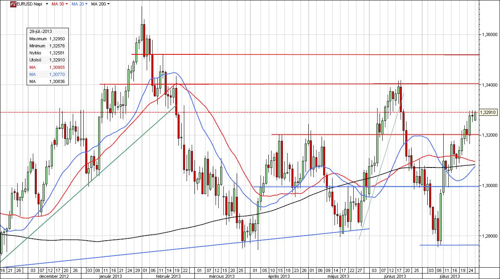Click the május 2013 month label
The width and height of the screenshot is (500, 279).
[338, 276]
